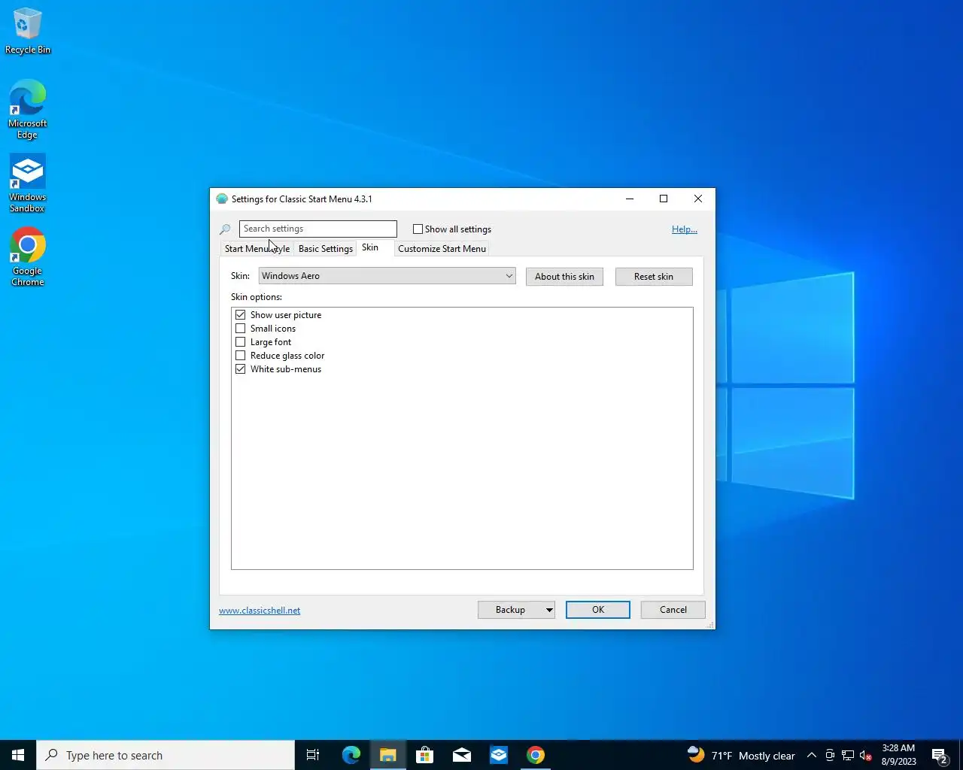Launch Microsoft Edge from the taskbar
Viewport: 963px width, 770px height.
[351, 755]
